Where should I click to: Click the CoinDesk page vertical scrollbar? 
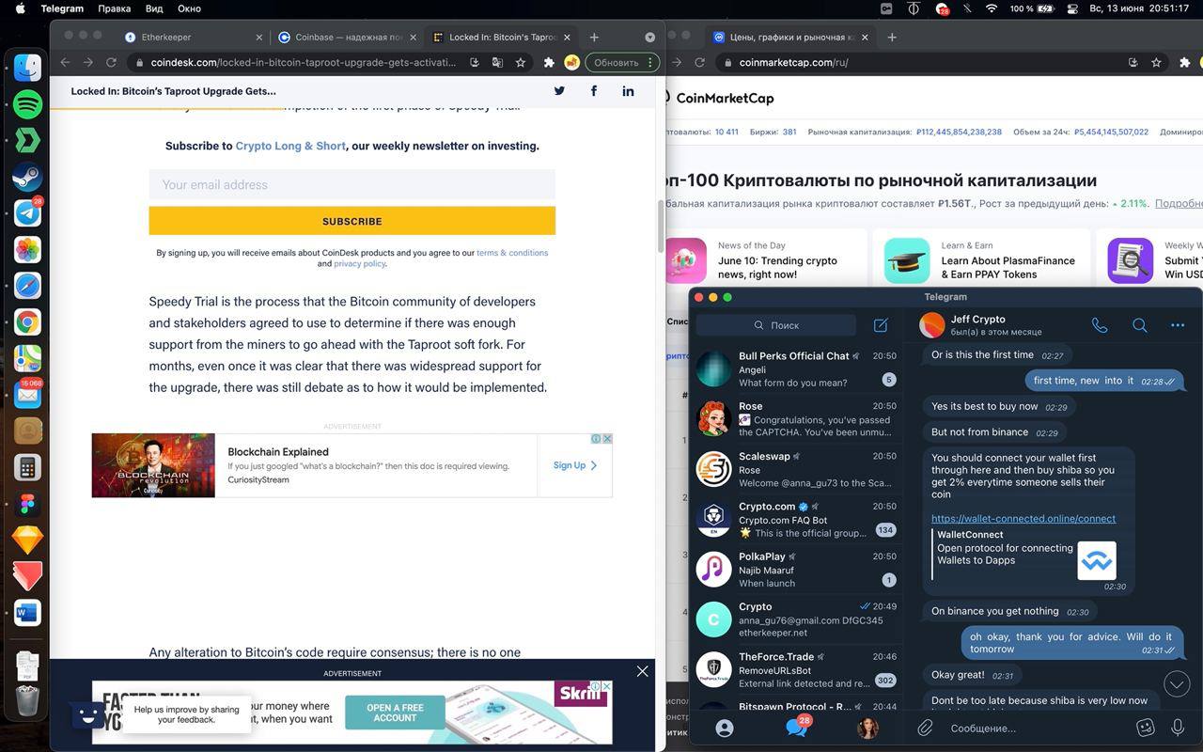click(x=660, y=226)
